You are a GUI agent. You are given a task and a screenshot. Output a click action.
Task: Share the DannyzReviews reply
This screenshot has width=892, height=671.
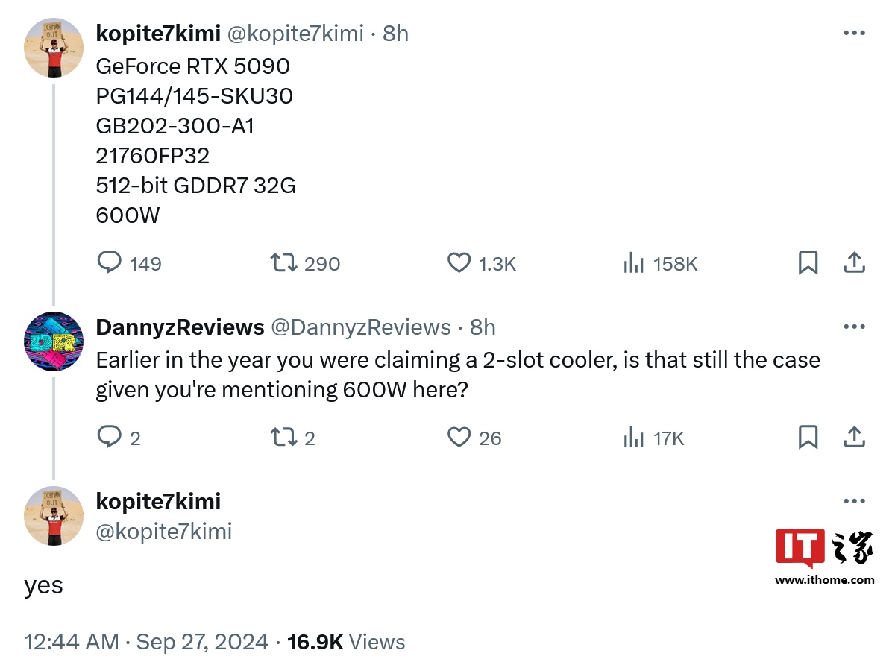pyautogui.click(x=854, y=437)
